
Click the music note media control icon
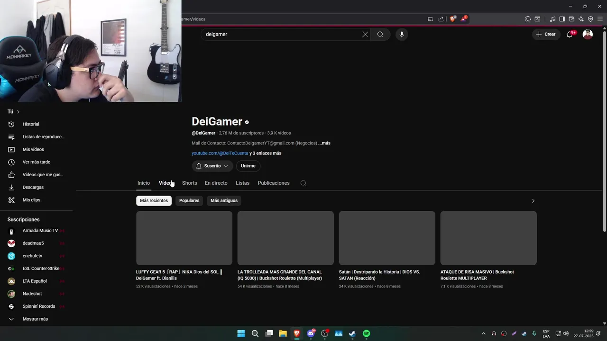pos(552,19)
